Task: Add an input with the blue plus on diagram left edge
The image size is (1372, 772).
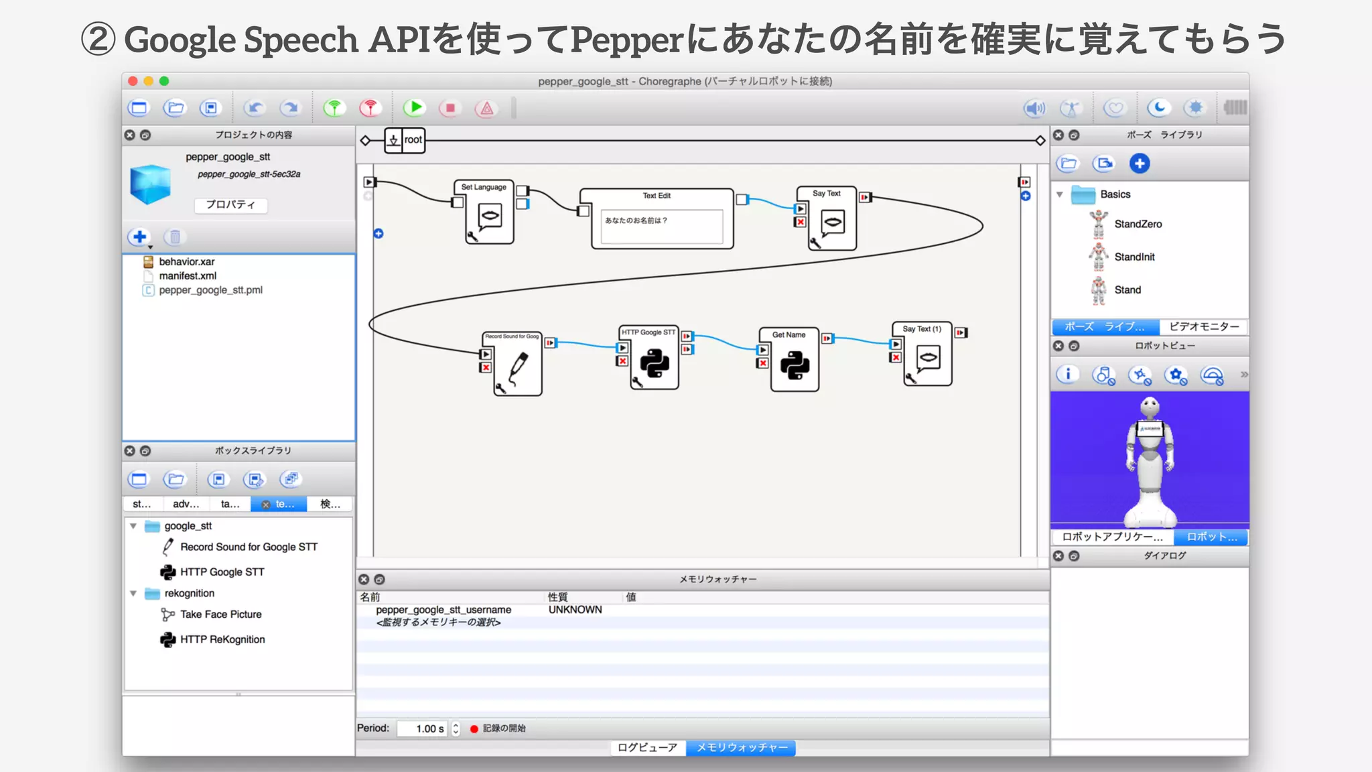Action: (379, 233)
